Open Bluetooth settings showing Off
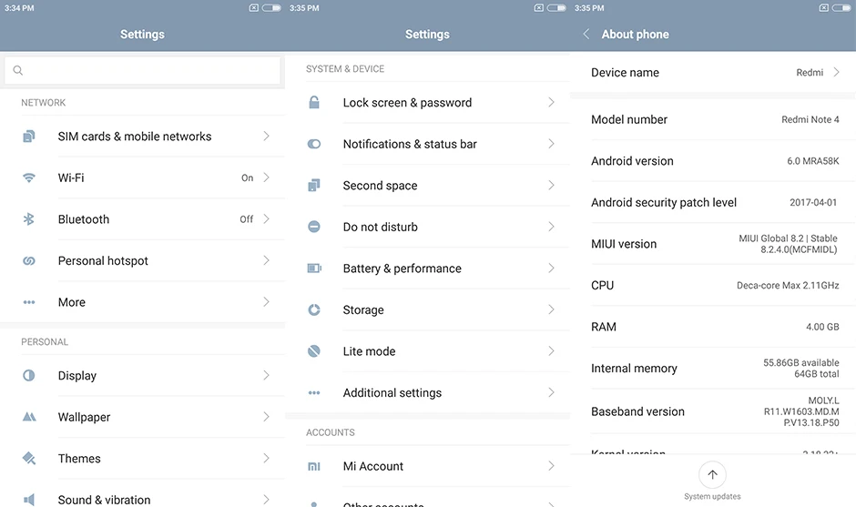Viewport: 856px width, 507px height. click(x=142, y=218)
